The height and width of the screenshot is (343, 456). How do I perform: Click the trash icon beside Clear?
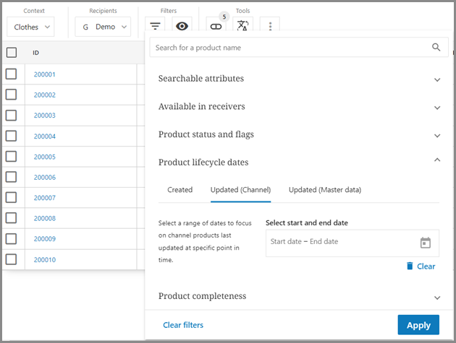coord(410,266)
